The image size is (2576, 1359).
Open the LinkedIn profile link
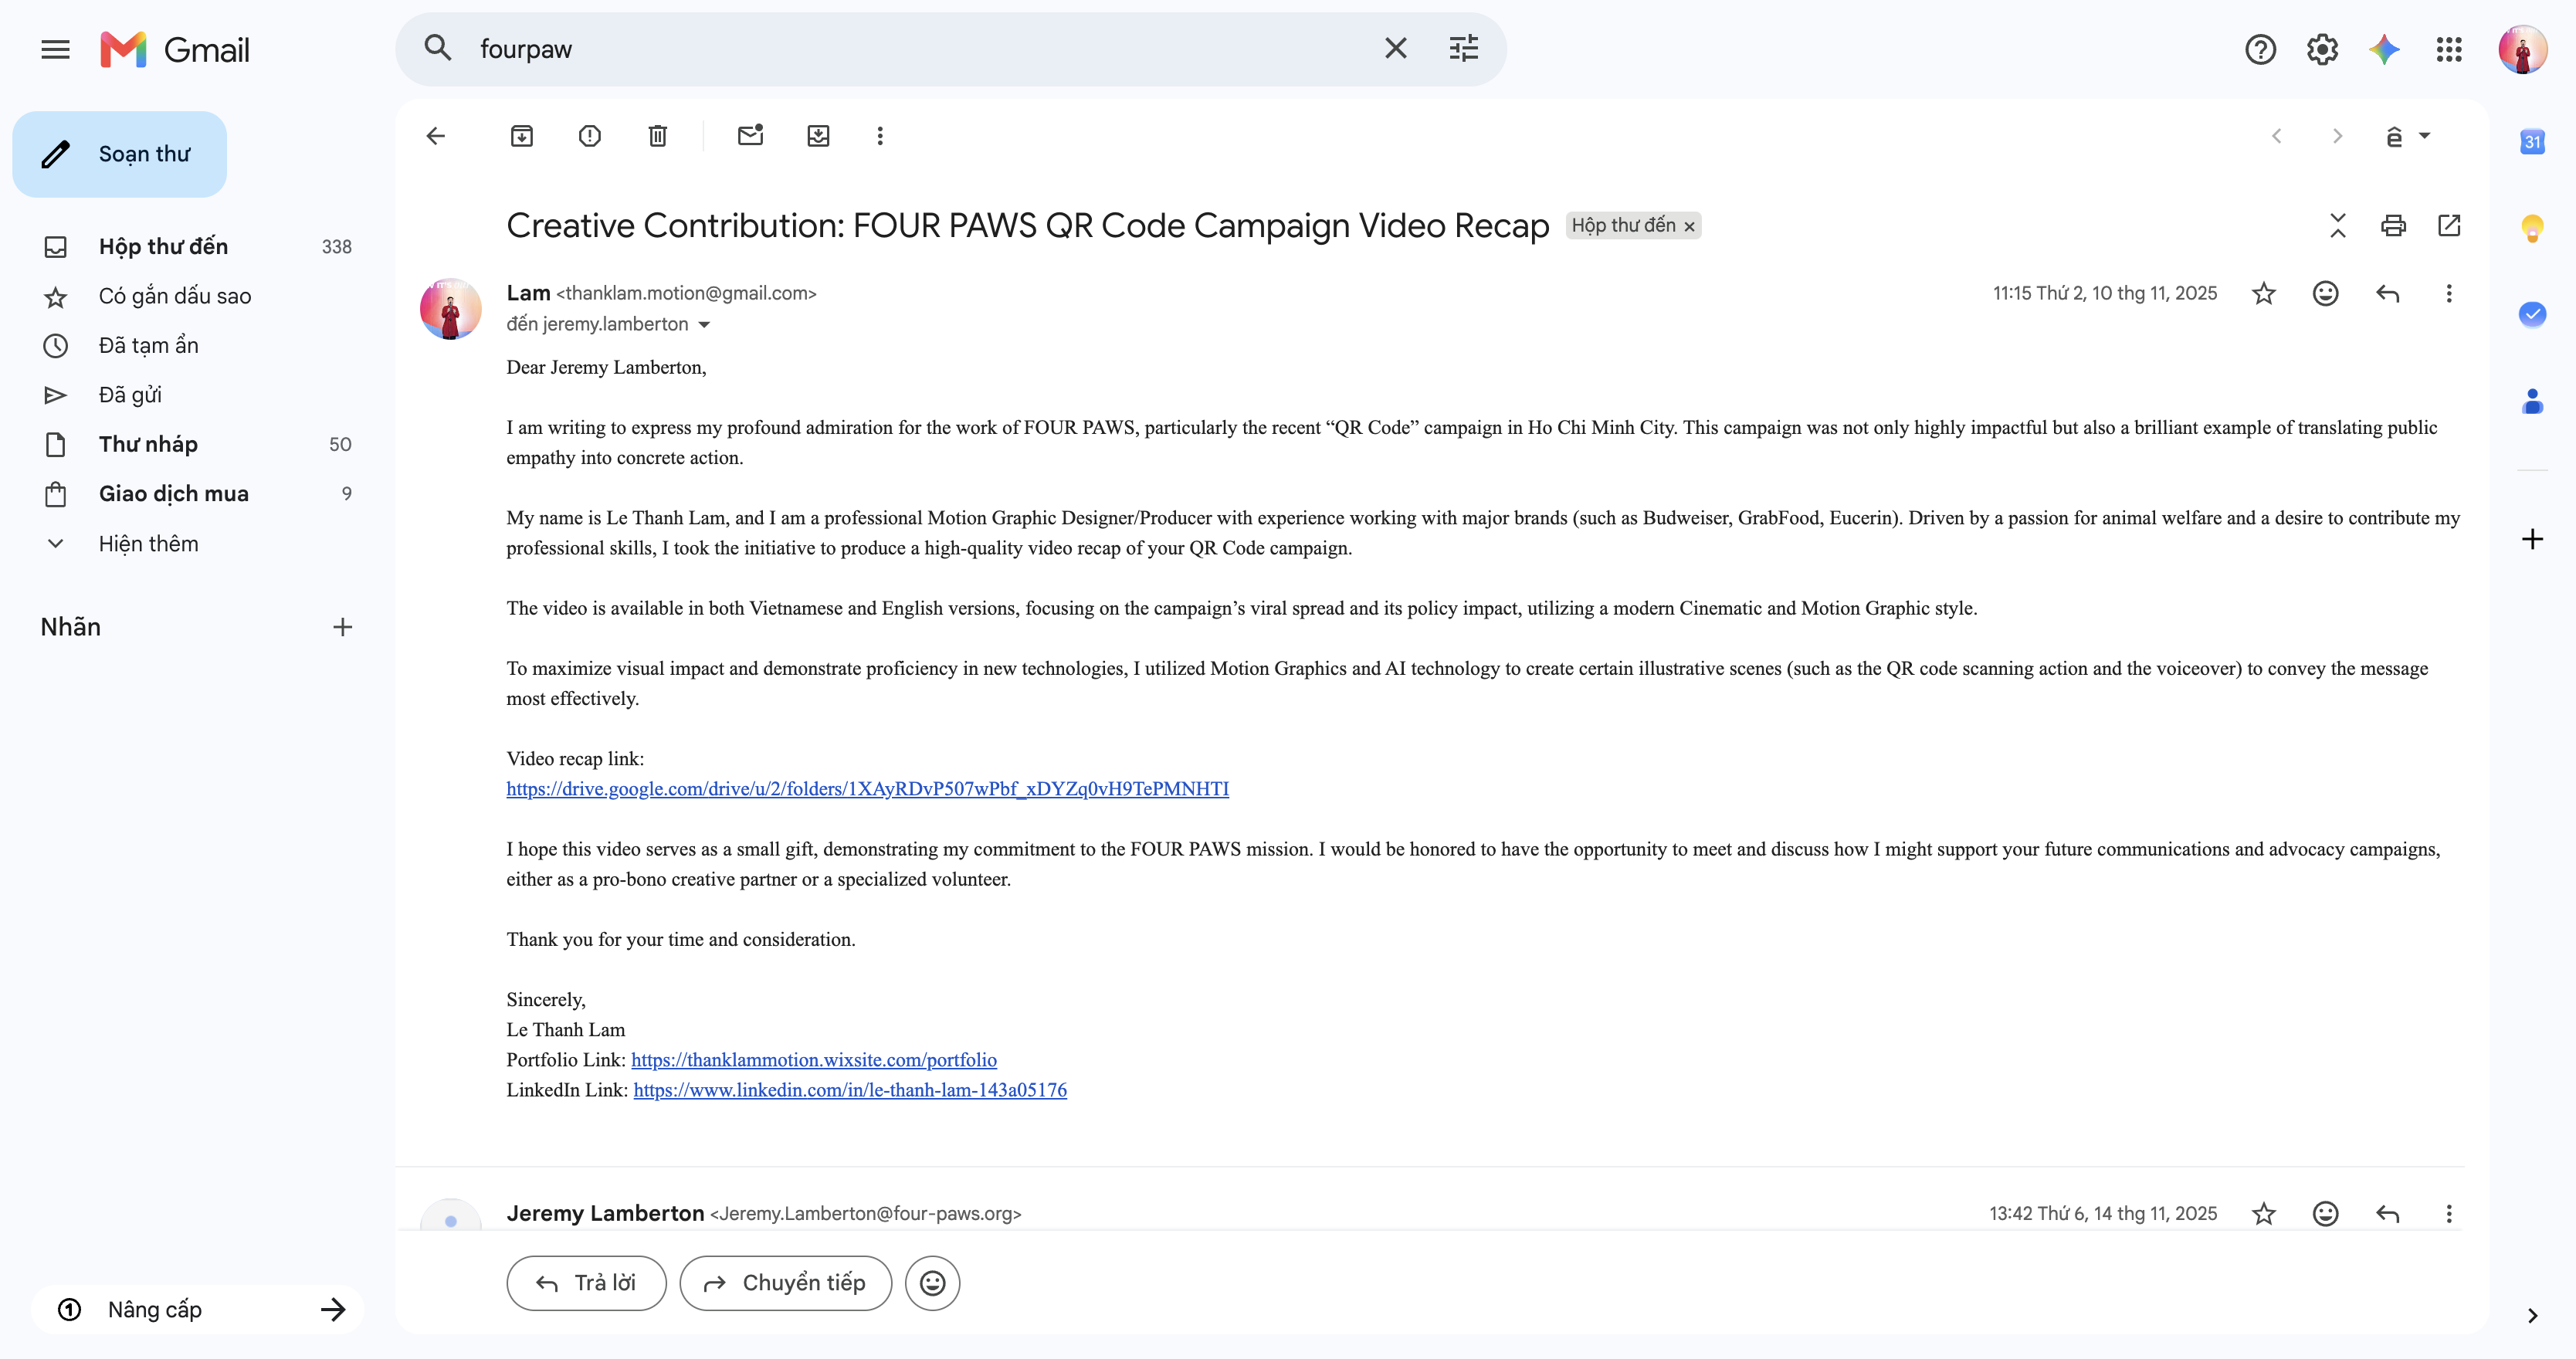[849, 1089]
